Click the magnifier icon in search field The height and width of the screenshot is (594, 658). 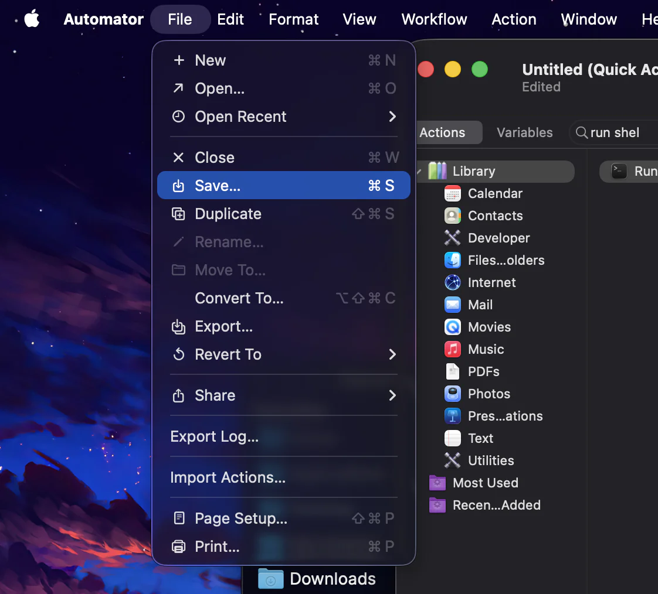[x=581, y=132]
